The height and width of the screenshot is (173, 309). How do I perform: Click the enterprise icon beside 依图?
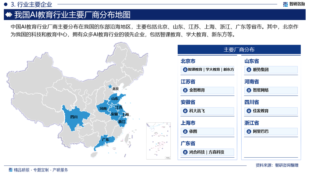click(185, 131)
